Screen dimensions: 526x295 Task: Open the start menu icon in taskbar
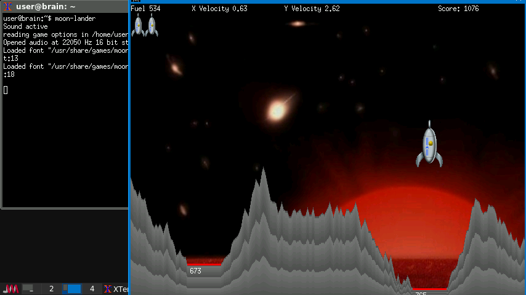click(x=10, y=289)
